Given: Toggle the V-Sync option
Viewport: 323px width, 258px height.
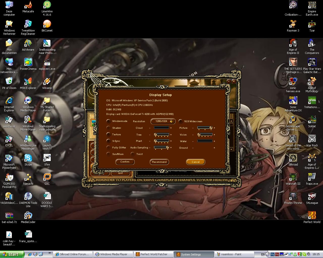Looking at the screenshot, I should coord(108,141).
